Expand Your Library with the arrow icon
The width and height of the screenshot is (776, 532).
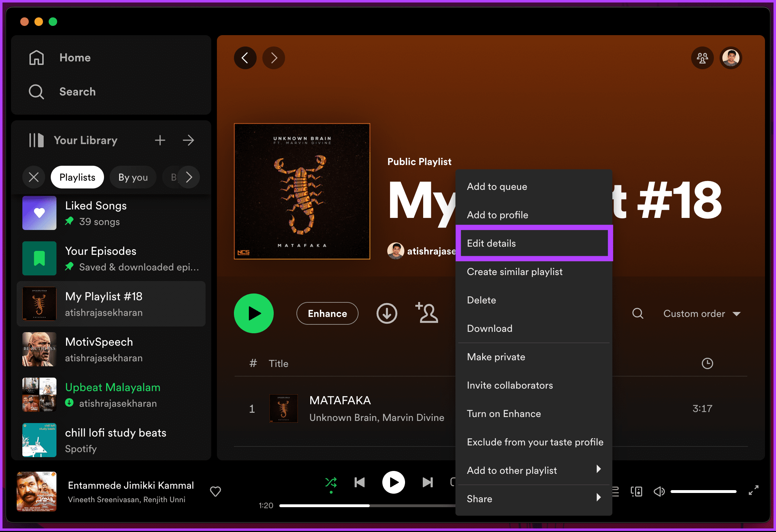pos(188,140)
